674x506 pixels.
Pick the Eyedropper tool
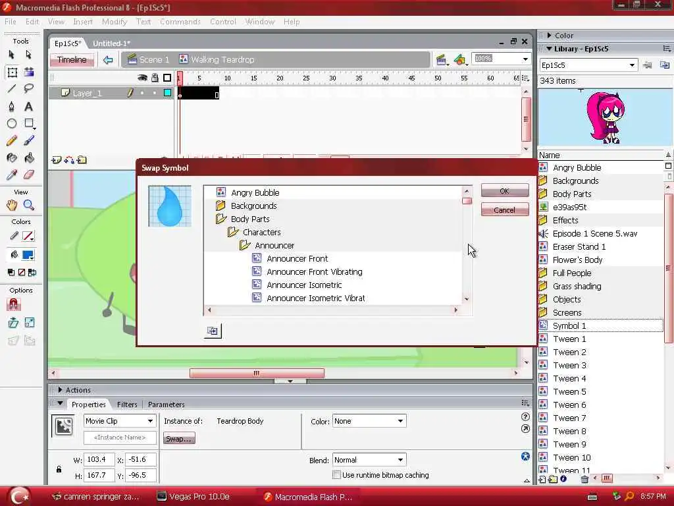coord(12,175)
